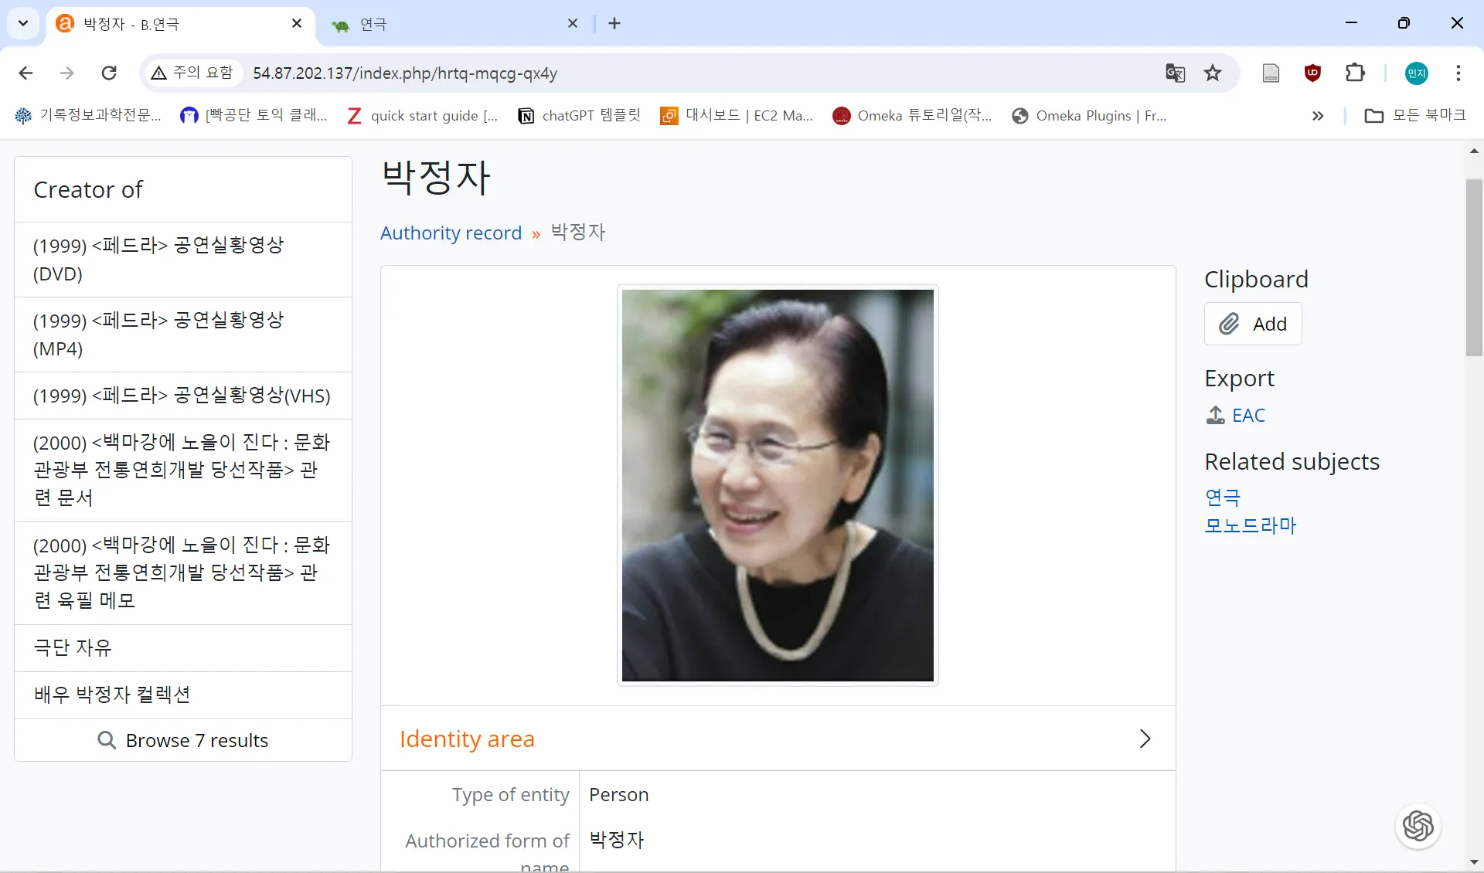Reload the page
Image resolution: width=1484 pixels, height=873 pixels.
(109, 73)
